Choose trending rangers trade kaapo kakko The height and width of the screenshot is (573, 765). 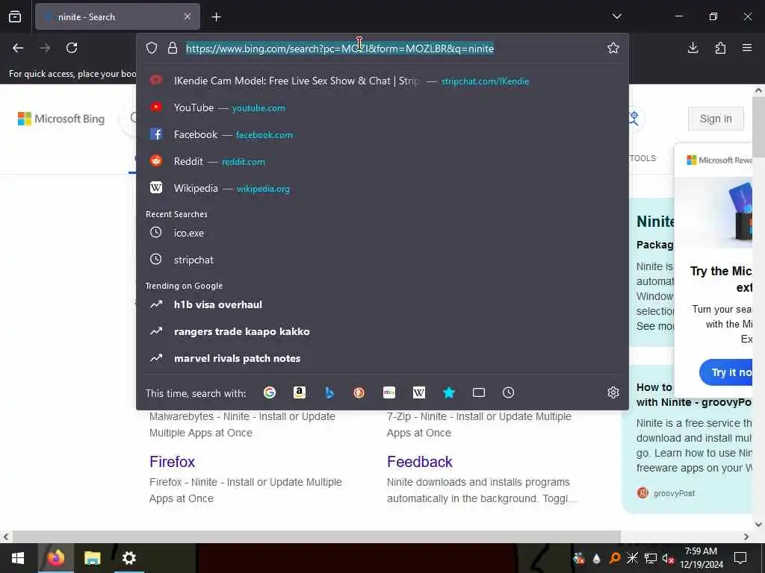[382, 331]
